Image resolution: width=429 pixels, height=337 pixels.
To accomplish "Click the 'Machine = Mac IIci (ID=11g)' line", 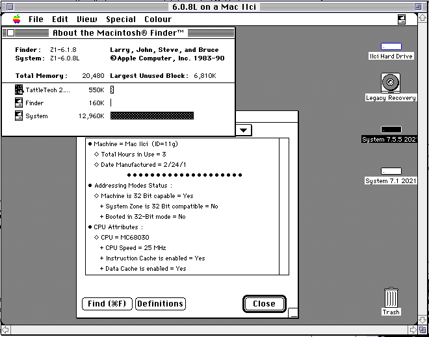I will 133,144.
